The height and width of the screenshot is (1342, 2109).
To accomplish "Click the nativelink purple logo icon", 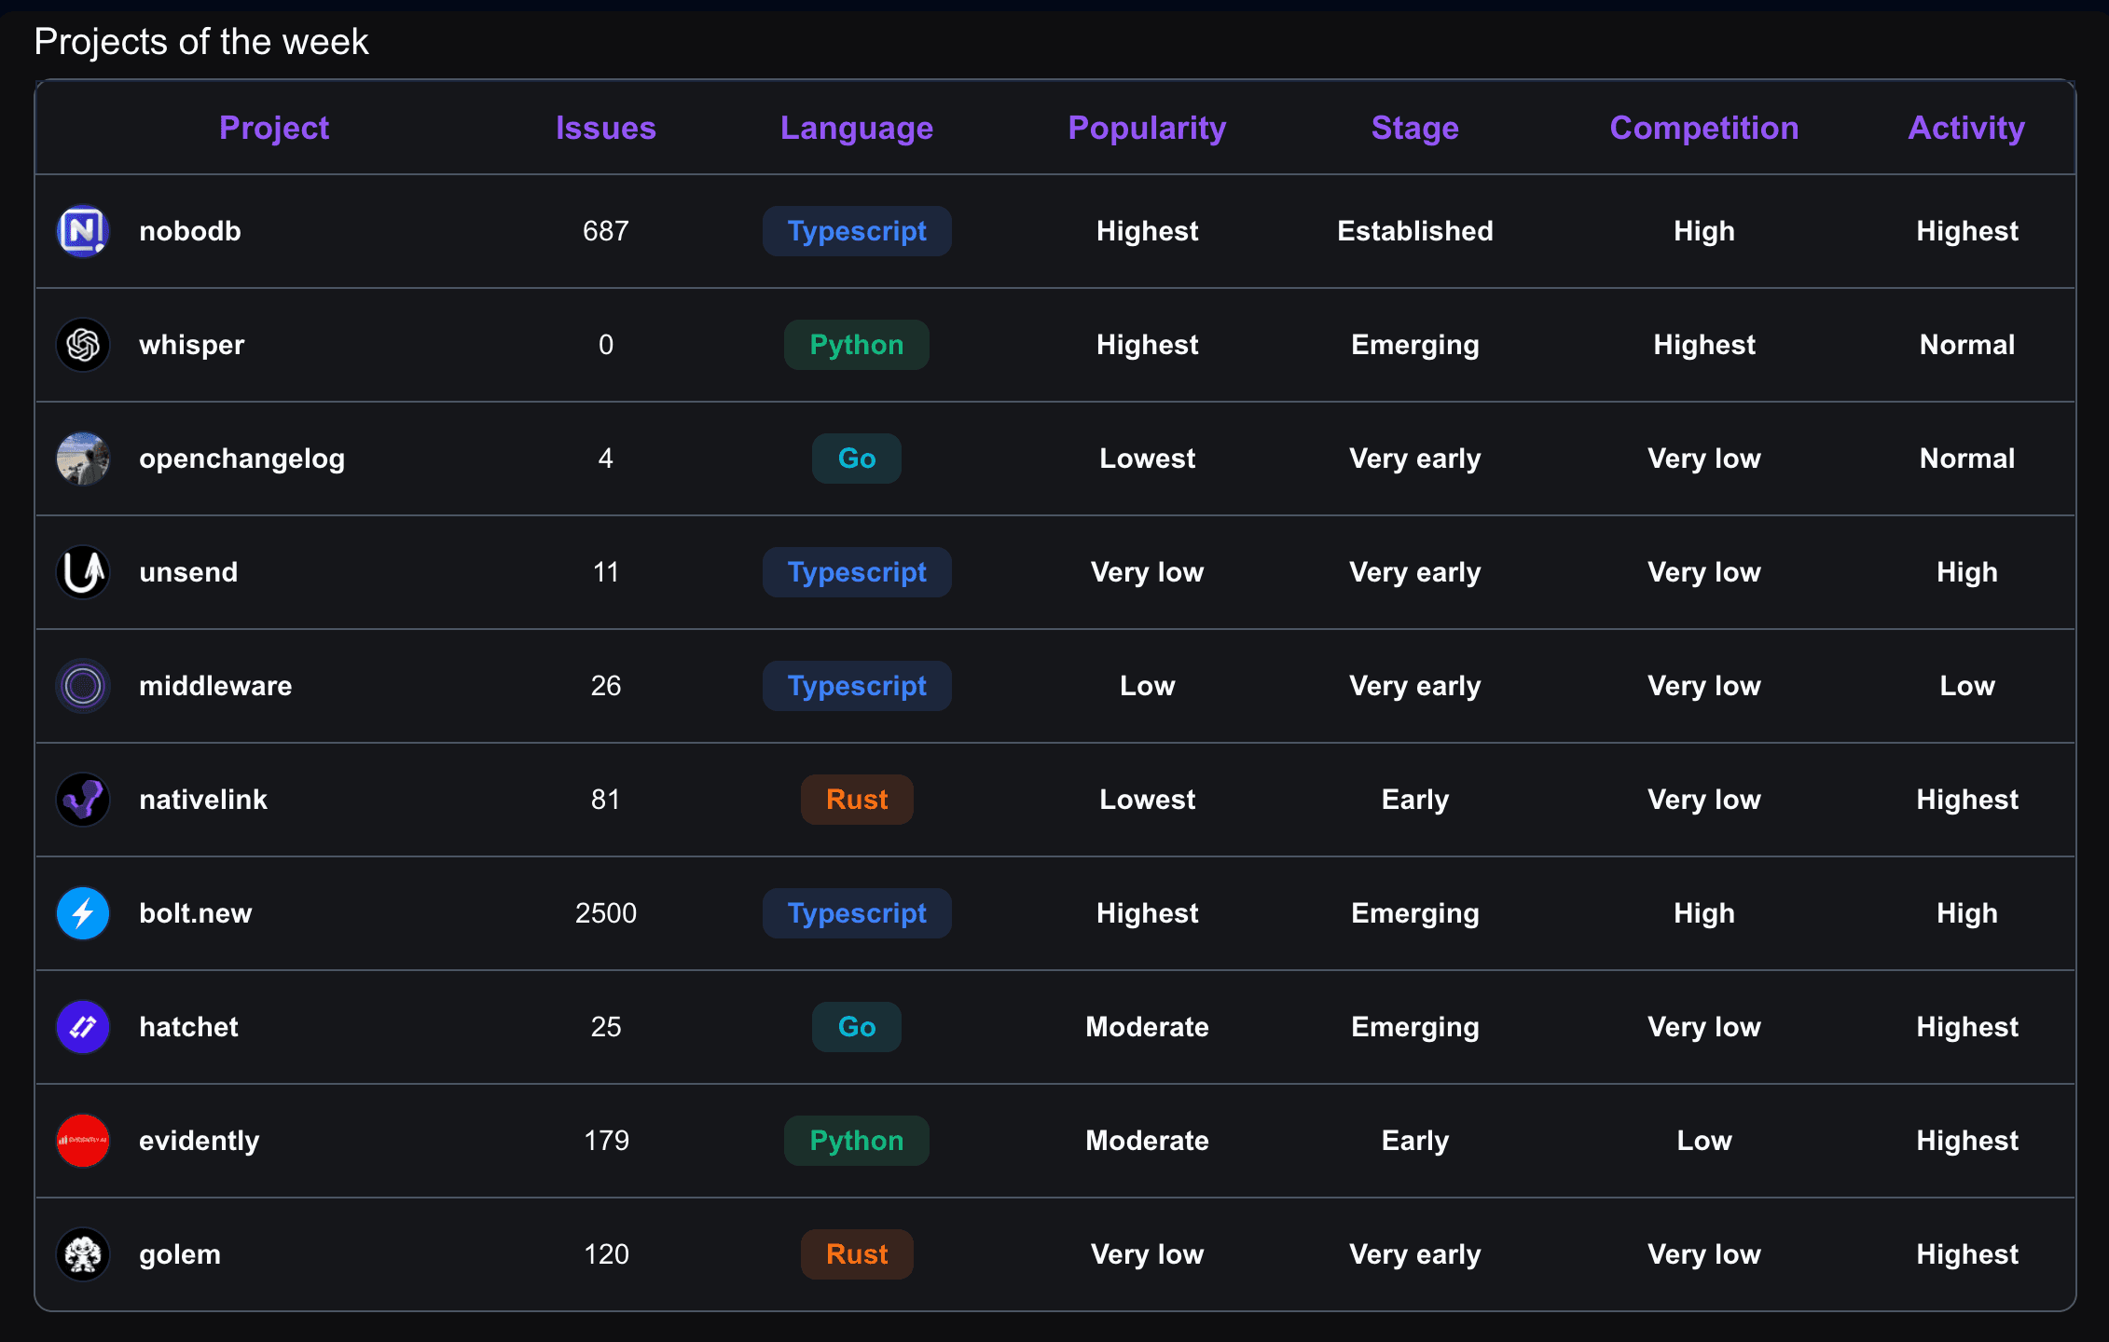I will [83, 800].
